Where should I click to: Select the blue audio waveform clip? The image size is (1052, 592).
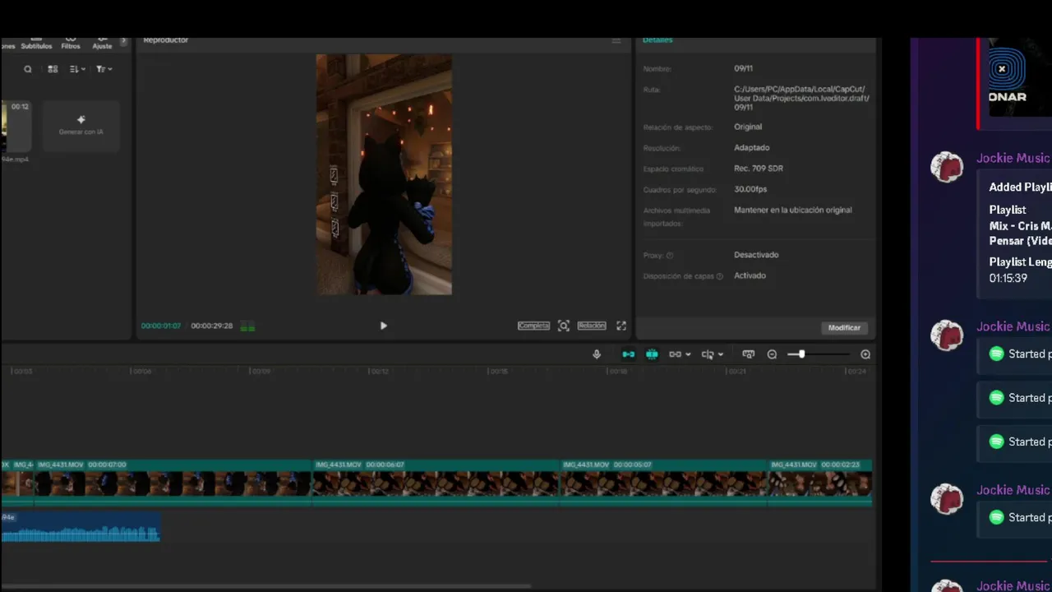point(80,527)
